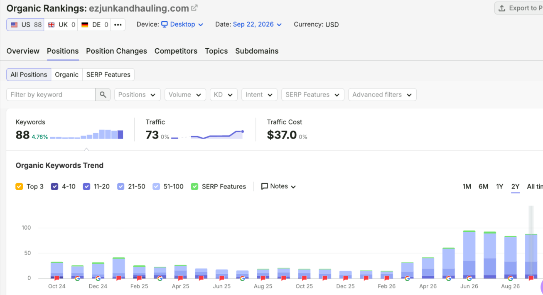The width and height of the screenshot is (543, 295).
Task: Open the Notes dropdown above the chart
Action: tap(278, 186)
